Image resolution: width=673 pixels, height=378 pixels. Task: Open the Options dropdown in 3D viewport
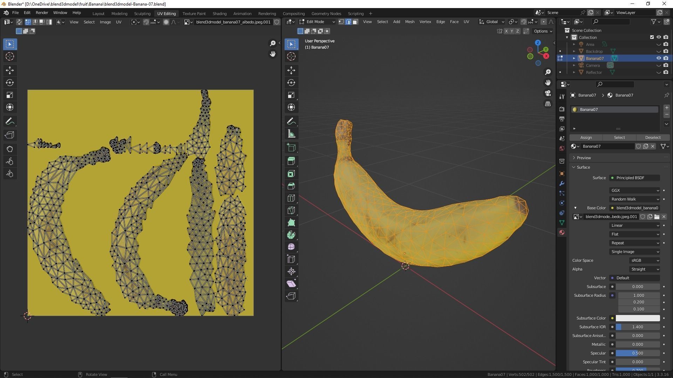543,31
